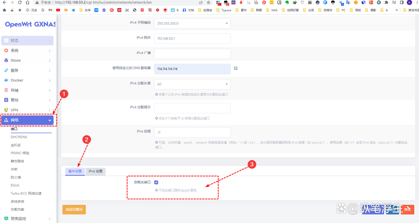Collapse the 网络 sidebar menu

(x=50, y=120)
